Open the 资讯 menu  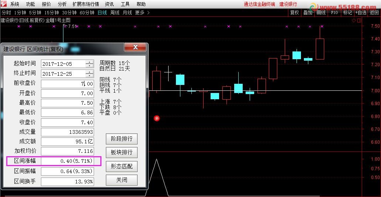[x=109, y=4]
